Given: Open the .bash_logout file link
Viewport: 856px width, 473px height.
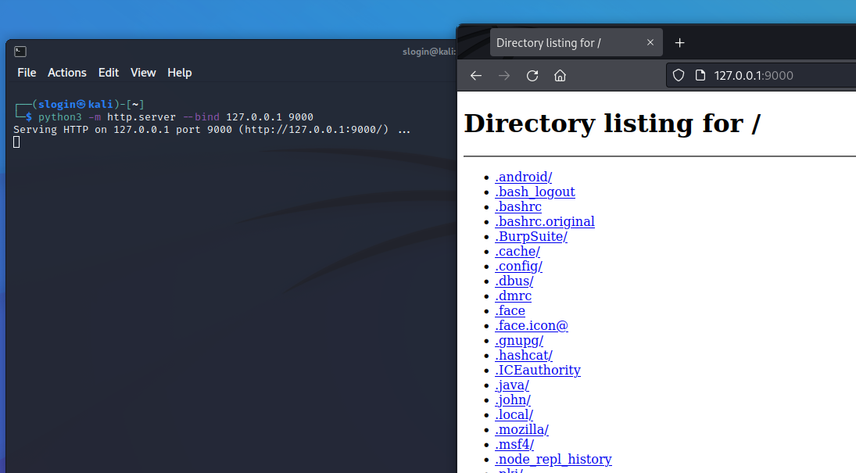Looking at the screenshot, I should tap(535, 192).
